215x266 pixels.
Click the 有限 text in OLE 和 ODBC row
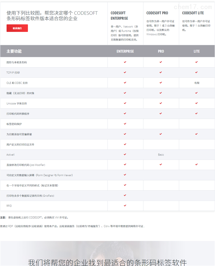[197, 83]
